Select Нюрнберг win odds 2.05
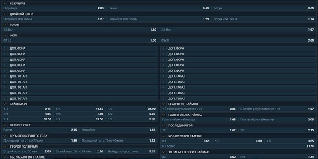Image resolution: width=318 pixels, height=159 pixels. [53, 8]
